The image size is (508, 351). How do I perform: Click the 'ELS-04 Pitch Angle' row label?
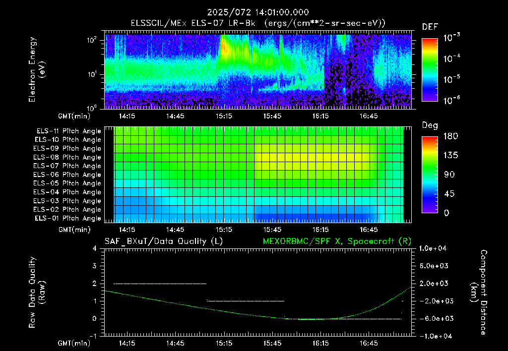(67, 192)
